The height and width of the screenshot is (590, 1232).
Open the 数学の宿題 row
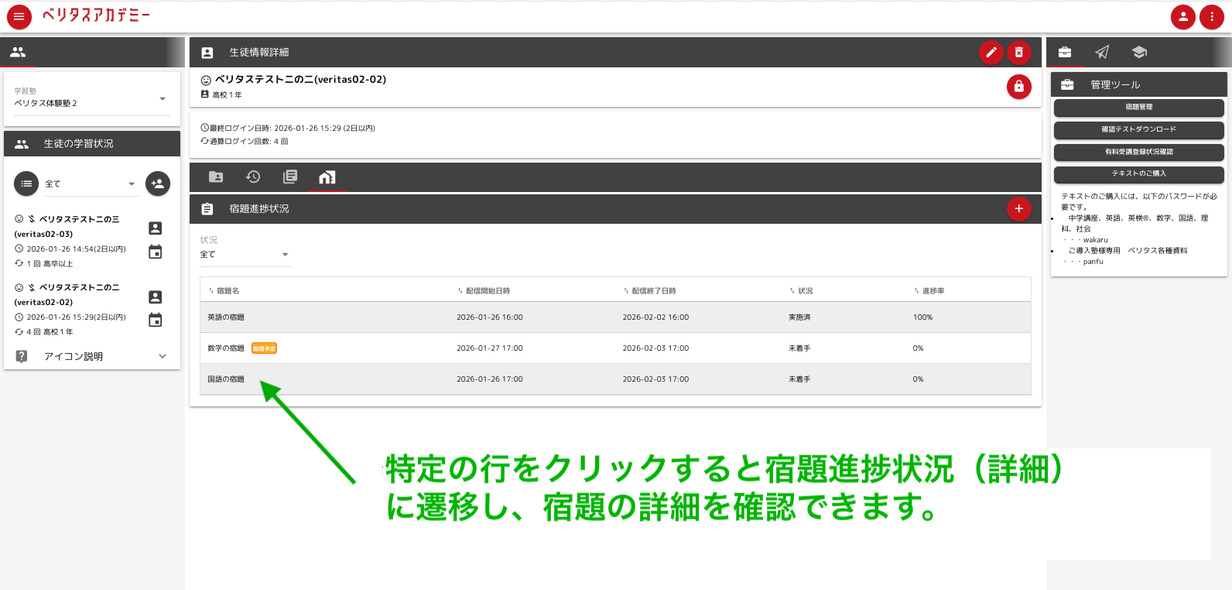pos(615,348)
